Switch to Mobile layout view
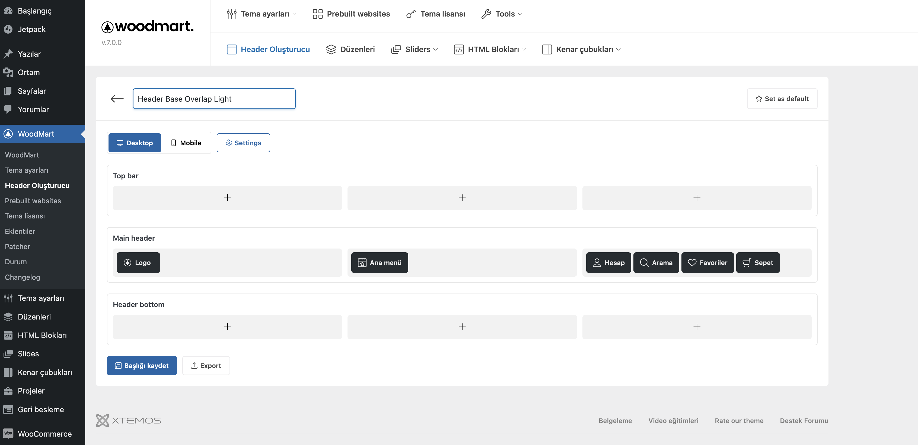The image size is (918, 445). point(186,143)
